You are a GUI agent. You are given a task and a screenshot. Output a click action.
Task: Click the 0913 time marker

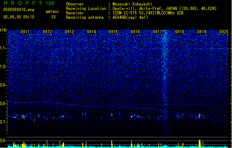click(x=69, y=32)
